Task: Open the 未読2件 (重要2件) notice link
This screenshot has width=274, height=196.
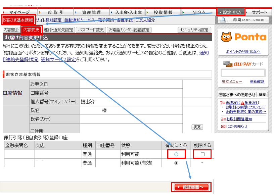Action: pos(242,103)
